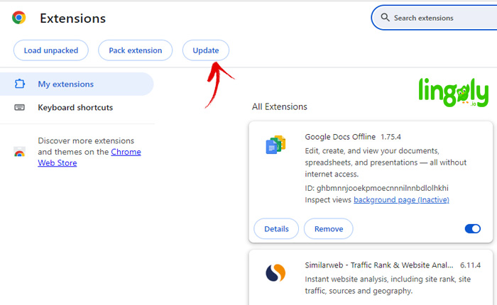Select version number 6.11.4
The width and height of the screenshot is (497, 305).
(x=470, y=265)
